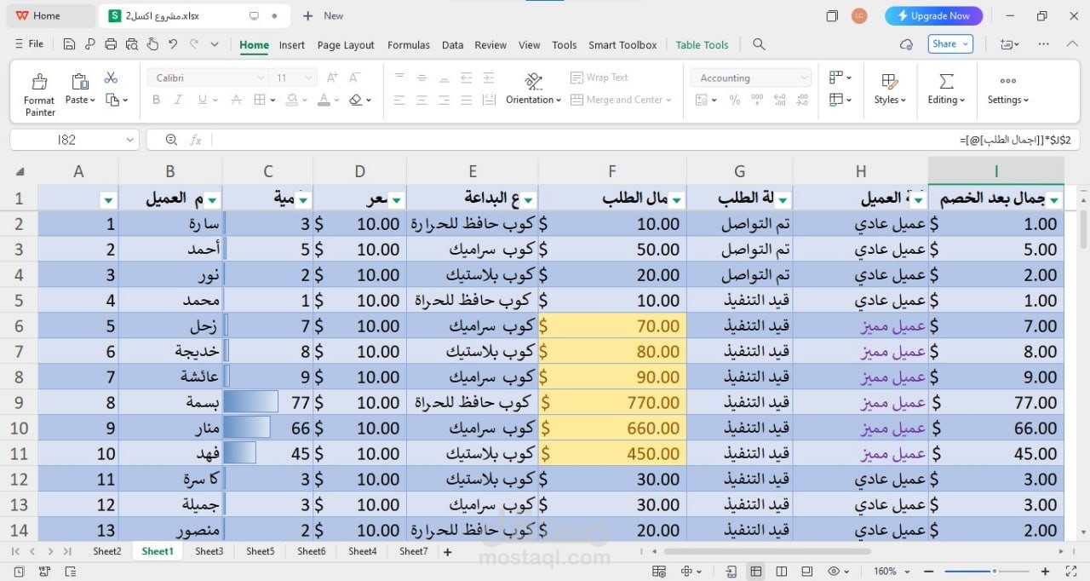Open filter dropdown for column F header
The width and height of the screenshot is (1090, 581).
[676, 200]
